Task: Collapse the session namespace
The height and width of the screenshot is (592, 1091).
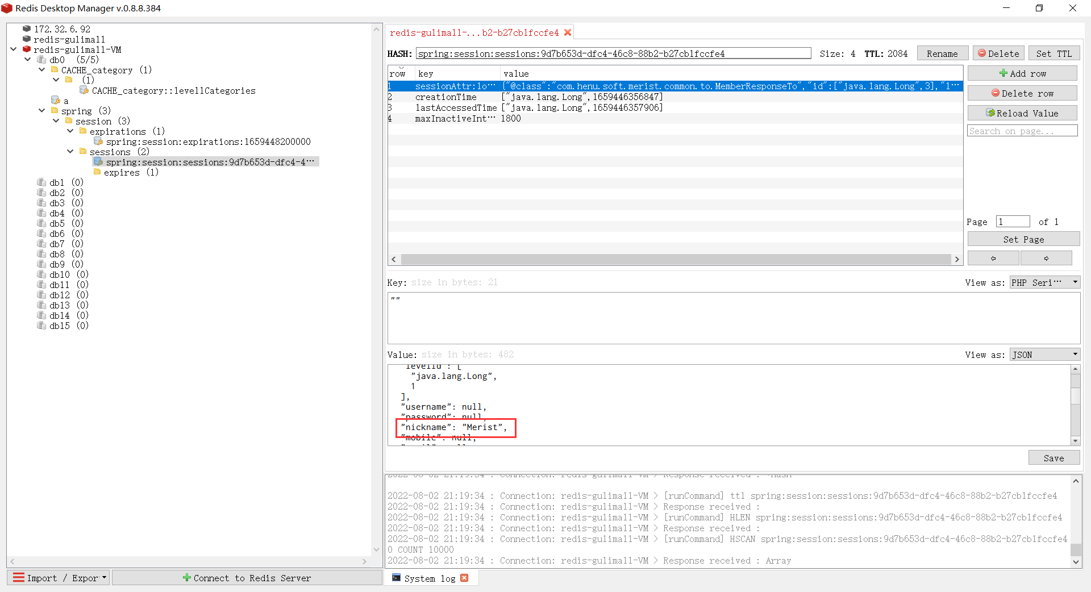Action: tap(56, 120)
